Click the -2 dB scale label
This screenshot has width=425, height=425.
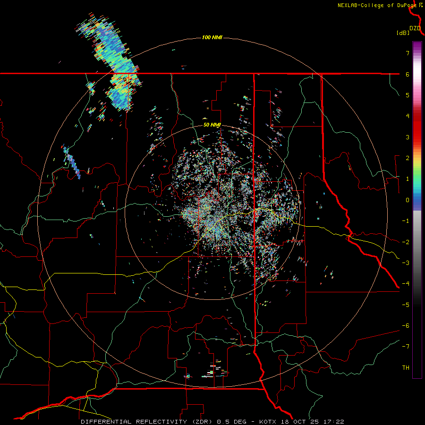pyautogui.click(x=406, y=242)
